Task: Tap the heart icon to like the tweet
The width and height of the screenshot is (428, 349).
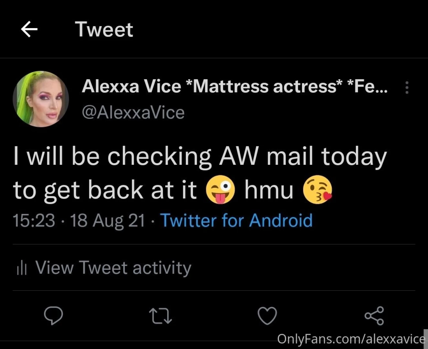Action: click(267, 316)
